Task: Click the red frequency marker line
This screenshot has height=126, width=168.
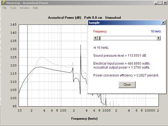Action: click(27, 66)
